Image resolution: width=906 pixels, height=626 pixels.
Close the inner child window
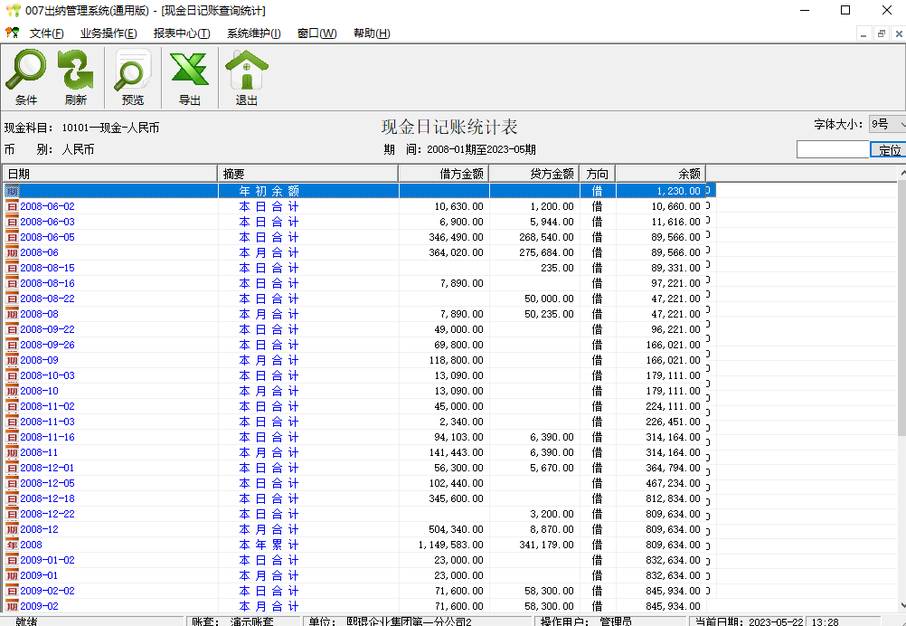(x=899, y=34)
